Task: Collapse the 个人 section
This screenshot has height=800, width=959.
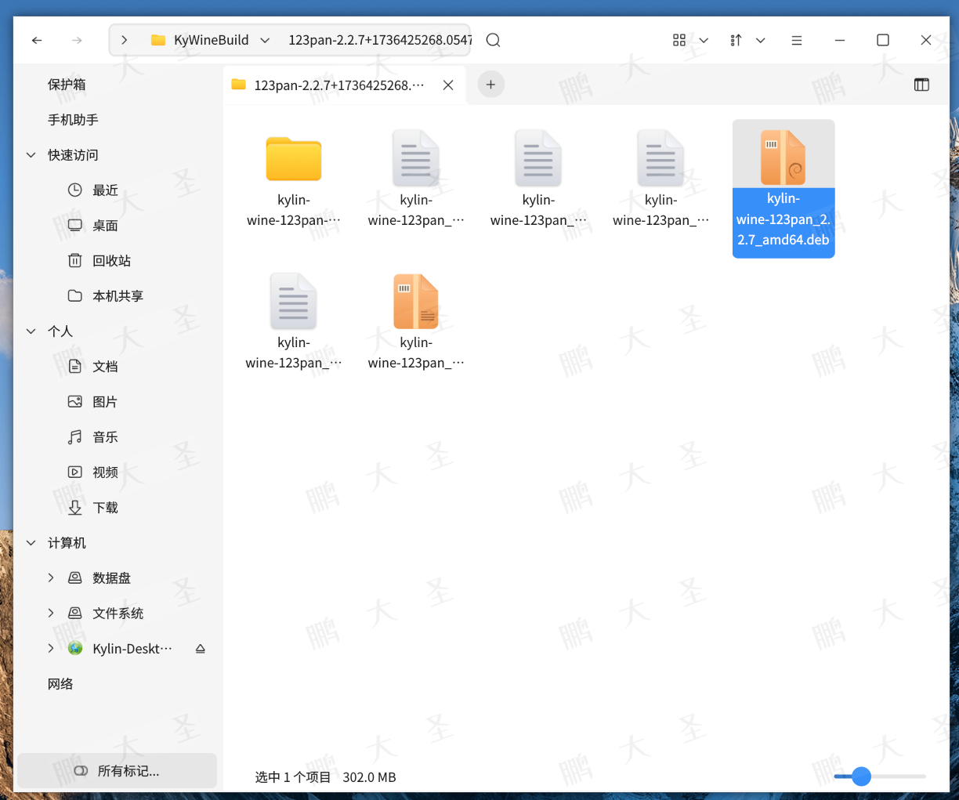Action: tap(31, 331)
